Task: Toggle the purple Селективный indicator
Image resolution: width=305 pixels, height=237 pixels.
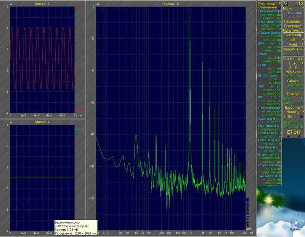Action: click(279, 7)
